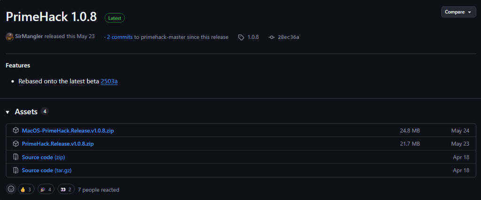Toggle the eyes reaction with count 2
Viewport: 481px width, 200px height.
(66, 190)
